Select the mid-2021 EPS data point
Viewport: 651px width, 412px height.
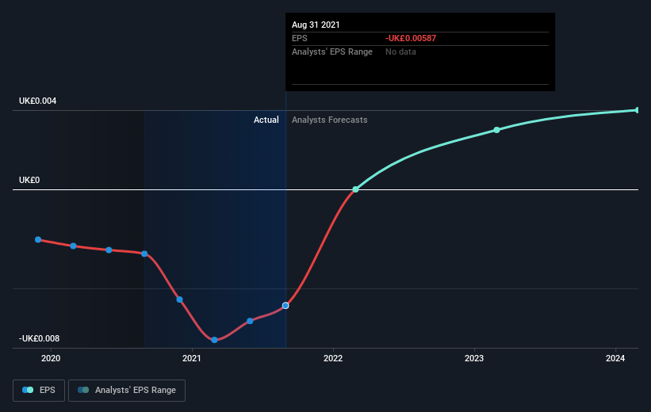(x=250, y=321)
